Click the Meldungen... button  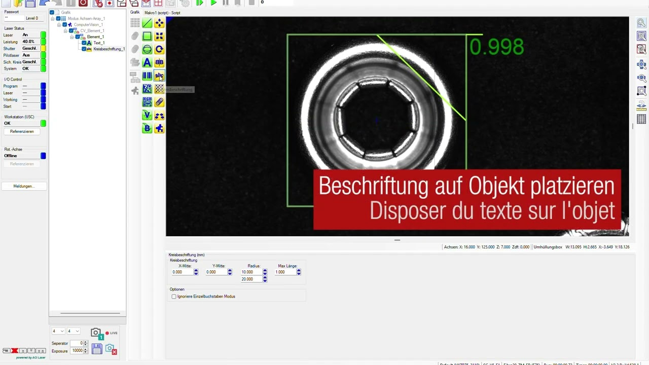[x=24, y=187]
